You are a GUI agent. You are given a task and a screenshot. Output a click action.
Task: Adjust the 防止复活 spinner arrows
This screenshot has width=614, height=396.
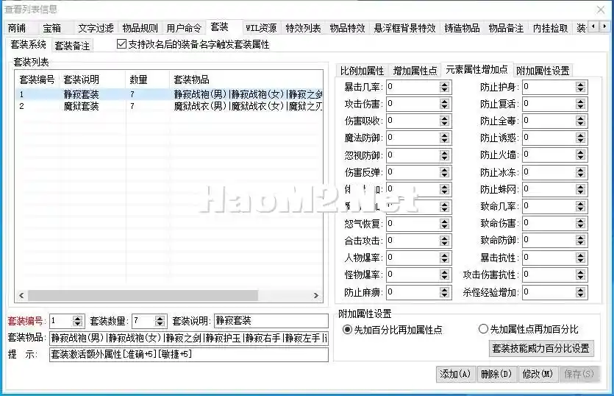click(580, 104)
